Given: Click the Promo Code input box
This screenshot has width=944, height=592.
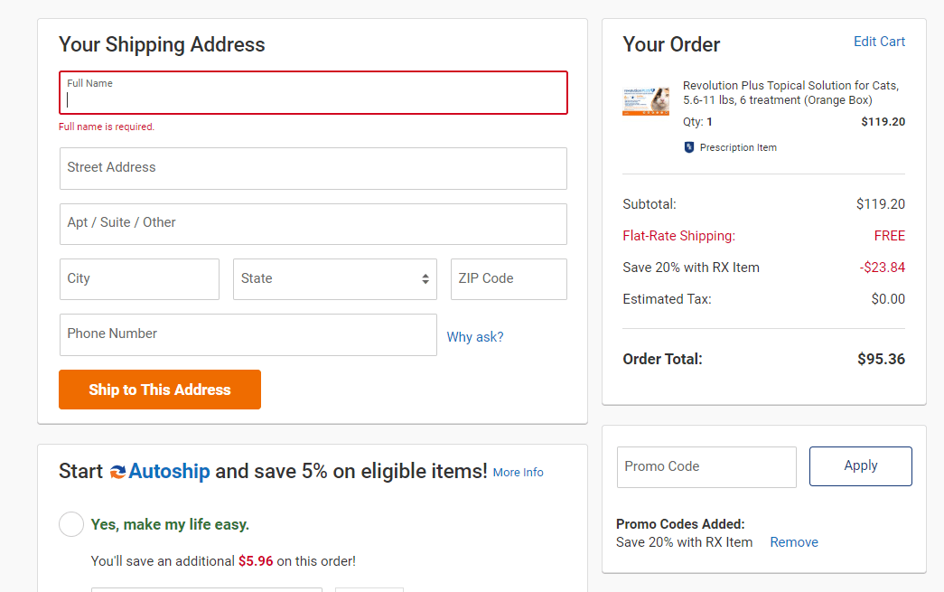Looking at the screenshot, I should (705, 466).
